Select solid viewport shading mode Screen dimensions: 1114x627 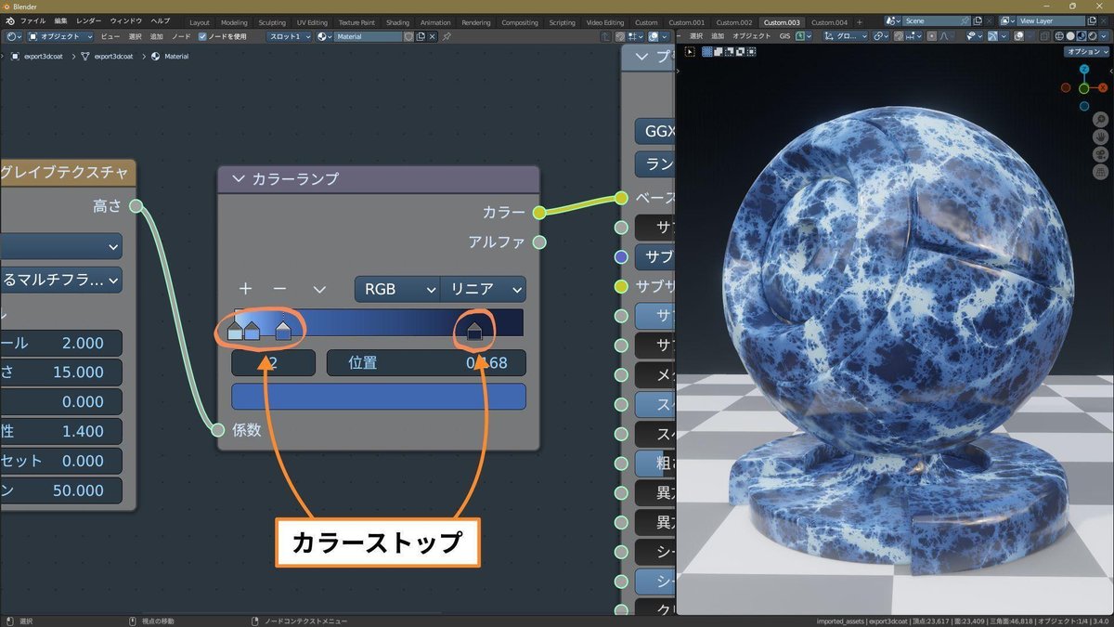pos(1069,36)
